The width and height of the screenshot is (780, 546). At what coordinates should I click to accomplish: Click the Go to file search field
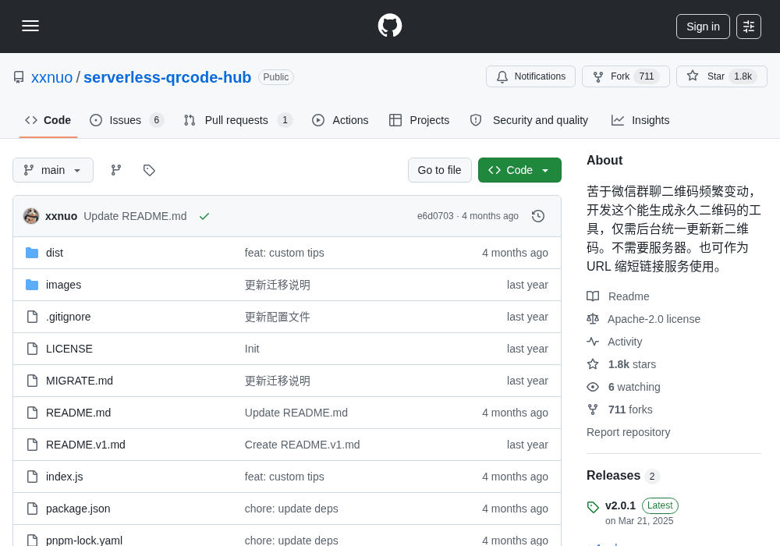point(439,170)
